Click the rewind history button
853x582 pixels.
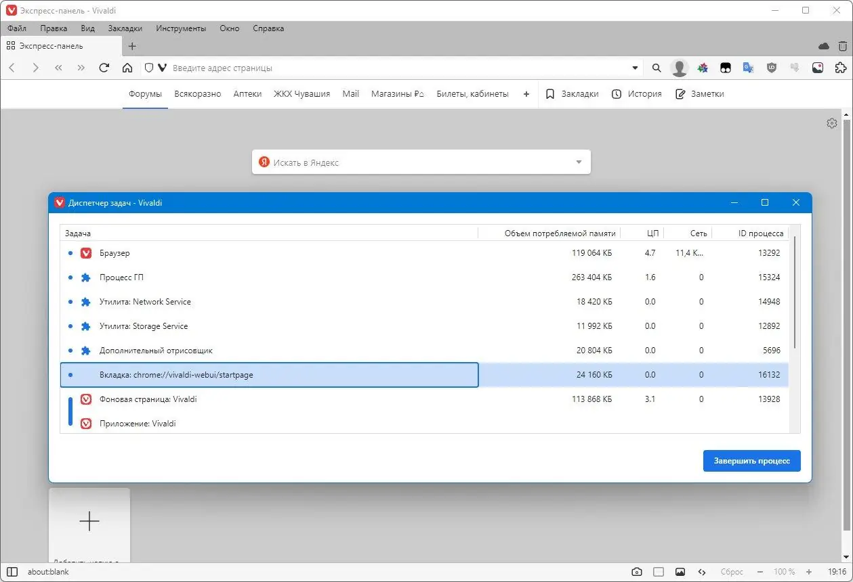pos(58,68)
